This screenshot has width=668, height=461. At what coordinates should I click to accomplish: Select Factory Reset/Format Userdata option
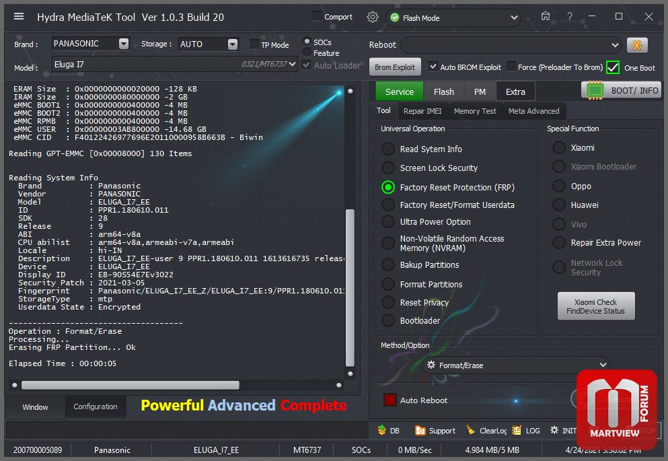pos(387,205)
